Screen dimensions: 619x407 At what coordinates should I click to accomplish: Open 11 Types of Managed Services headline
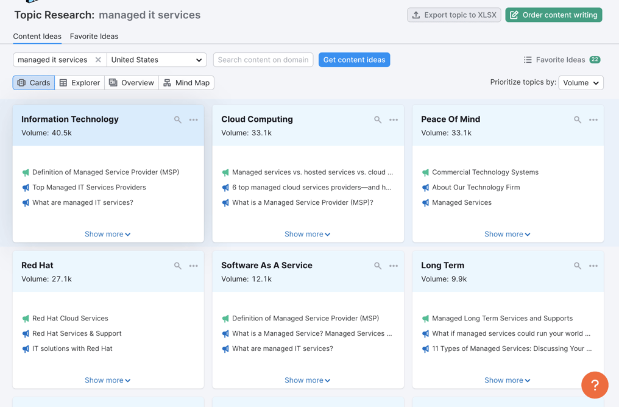[x=512, y=349]
